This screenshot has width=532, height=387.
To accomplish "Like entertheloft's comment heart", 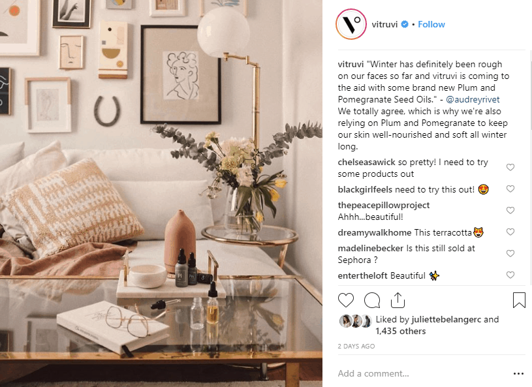I will click(x=510, y=275).
